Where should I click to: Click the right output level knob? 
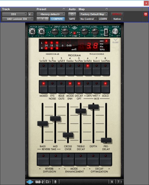[95, 32]
